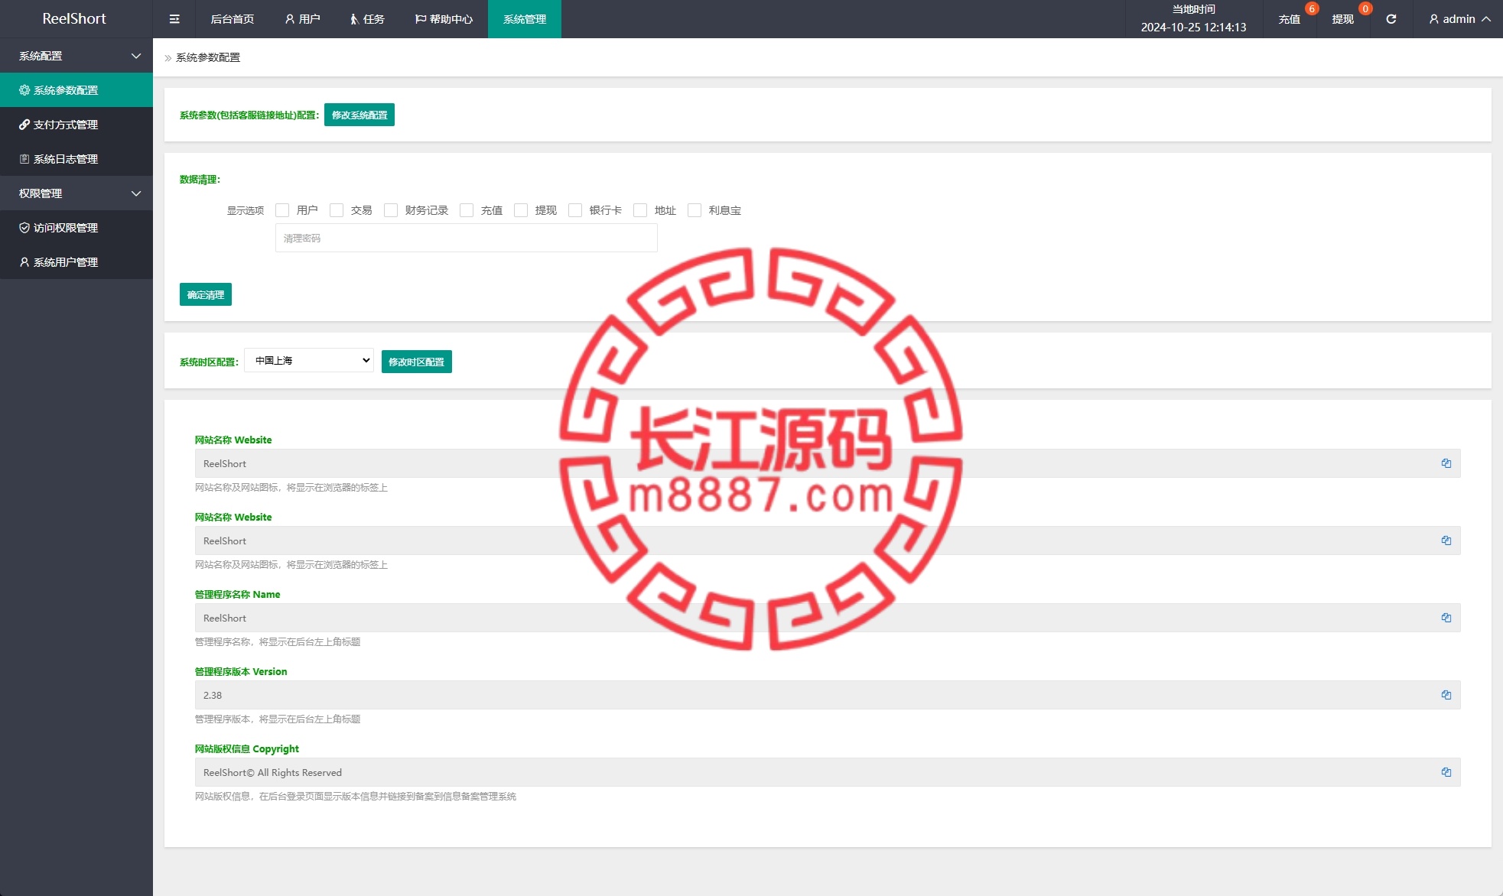Image resolution: width=1503 pixels, height=896 pixels.
Task: Open 后台首页 in the top navigation
Action: [x=233, y=19]
